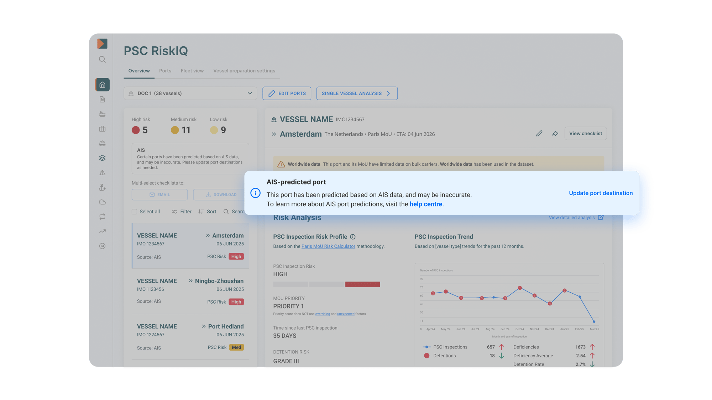Viewport: 712px width, 400px height.
Task: Open the trend arrow sidebar icon
Action: [102, 231]
